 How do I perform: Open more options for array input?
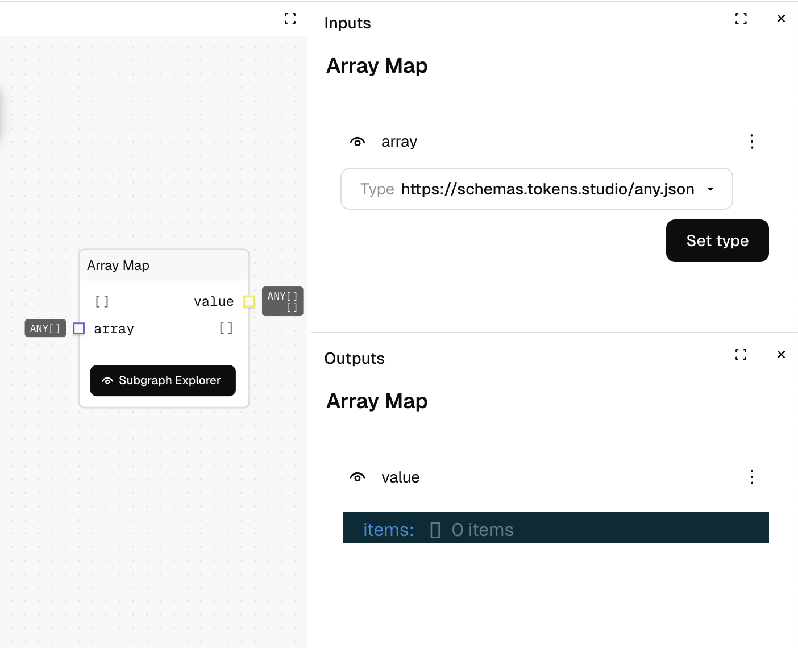(752, 142)
